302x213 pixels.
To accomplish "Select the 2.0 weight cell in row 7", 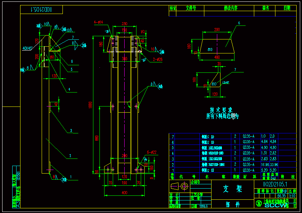I will [x=272, y=136].
